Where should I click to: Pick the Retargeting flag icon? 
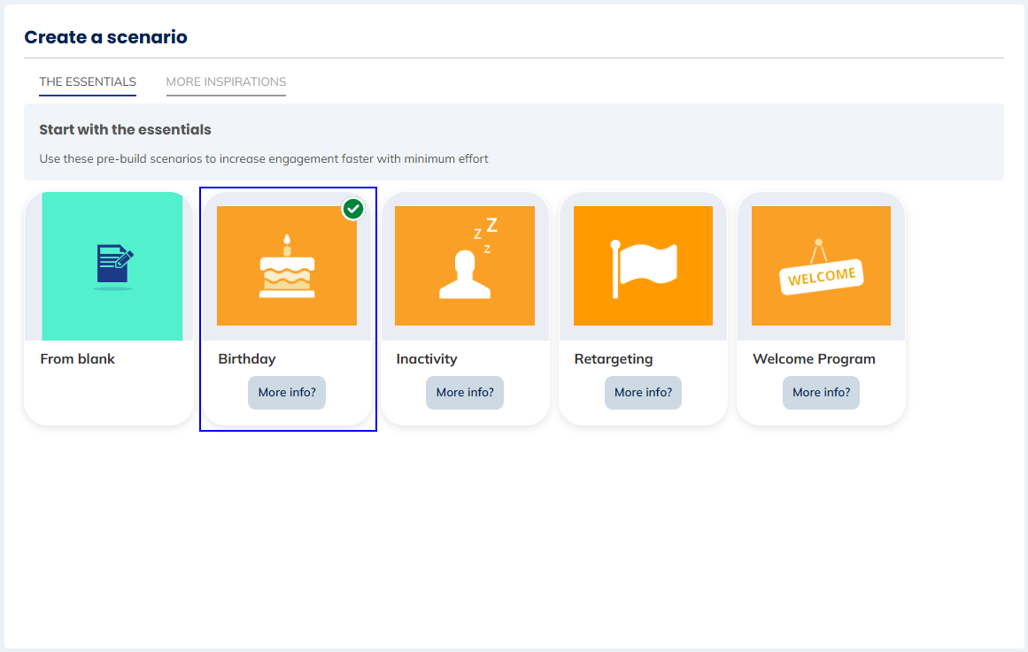click(643, 265)
